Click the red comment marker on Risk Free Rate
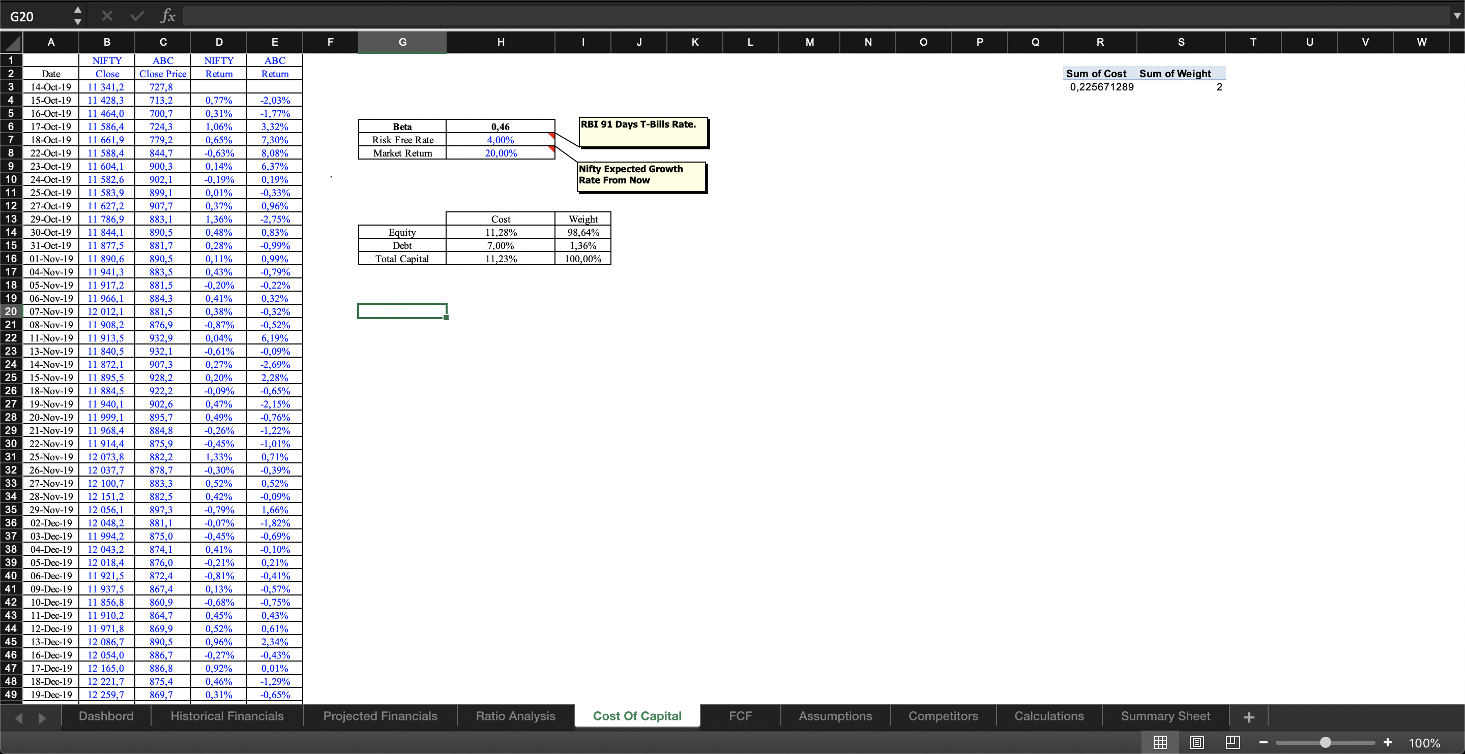The width and height of the screenshot is (1465, 754). coord(551,136)
